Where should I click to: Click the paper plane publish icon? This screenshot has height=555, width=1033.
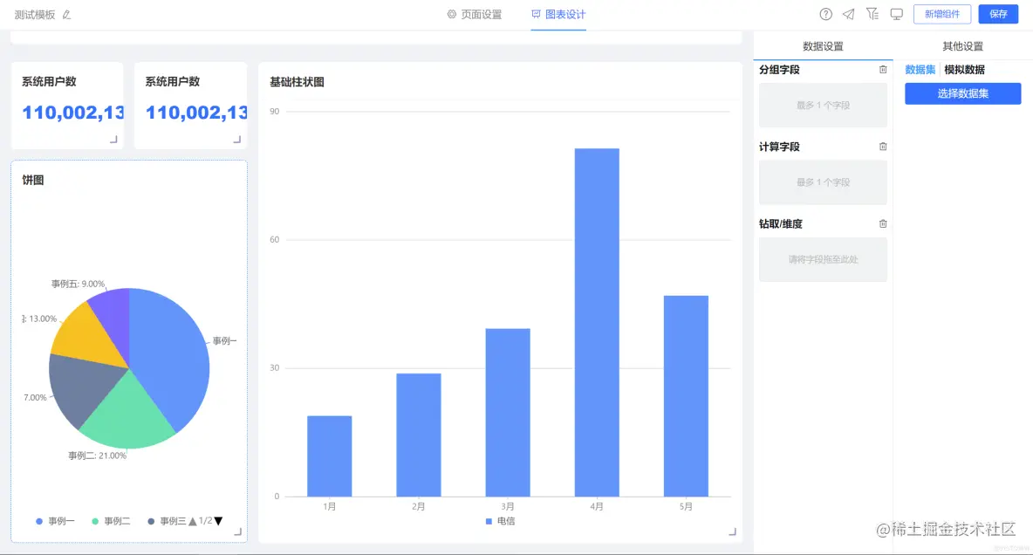point(849,14)
